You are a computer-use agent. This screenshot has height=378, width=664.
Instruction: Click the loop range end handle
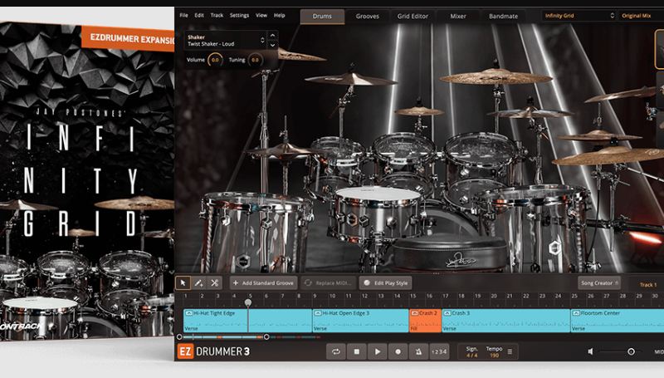pos(266,337)
